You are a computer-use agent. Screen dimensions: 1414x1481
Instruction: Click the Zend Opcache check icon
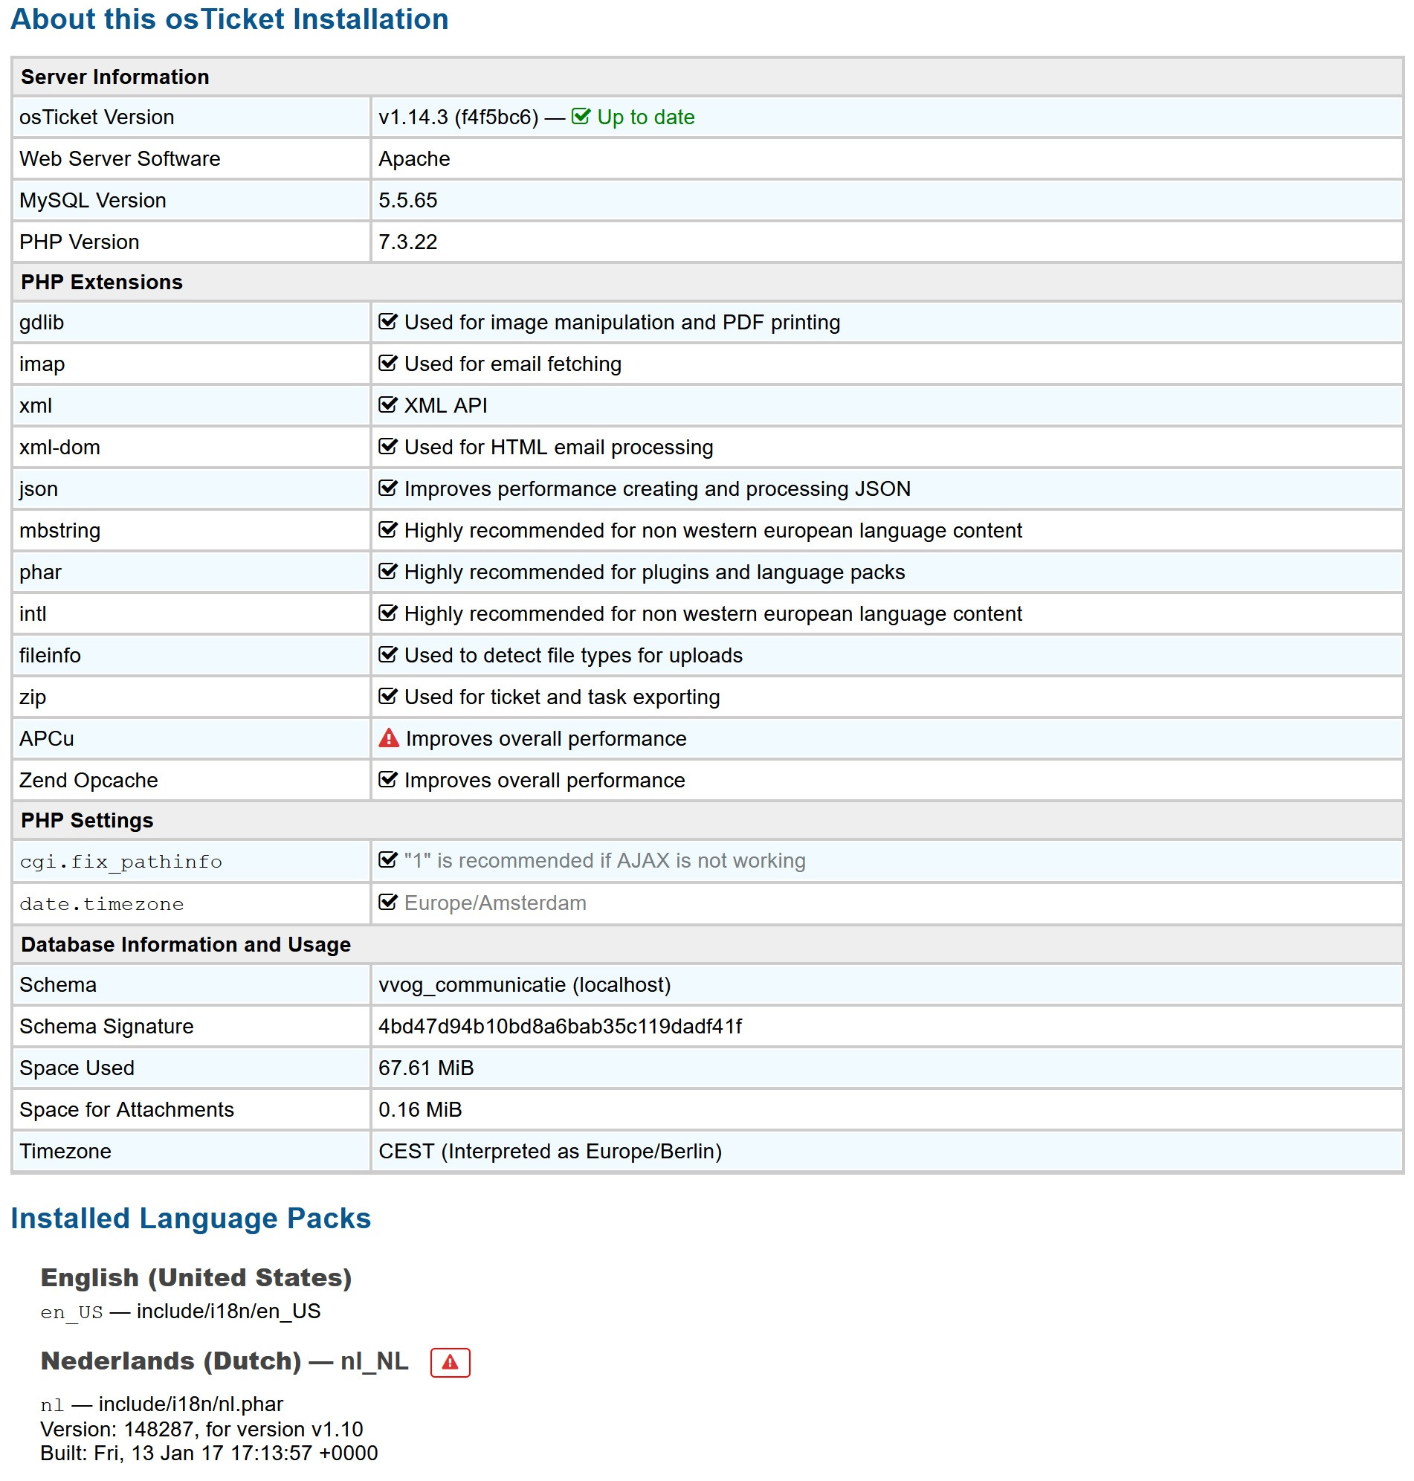click(x=387, y=780)
